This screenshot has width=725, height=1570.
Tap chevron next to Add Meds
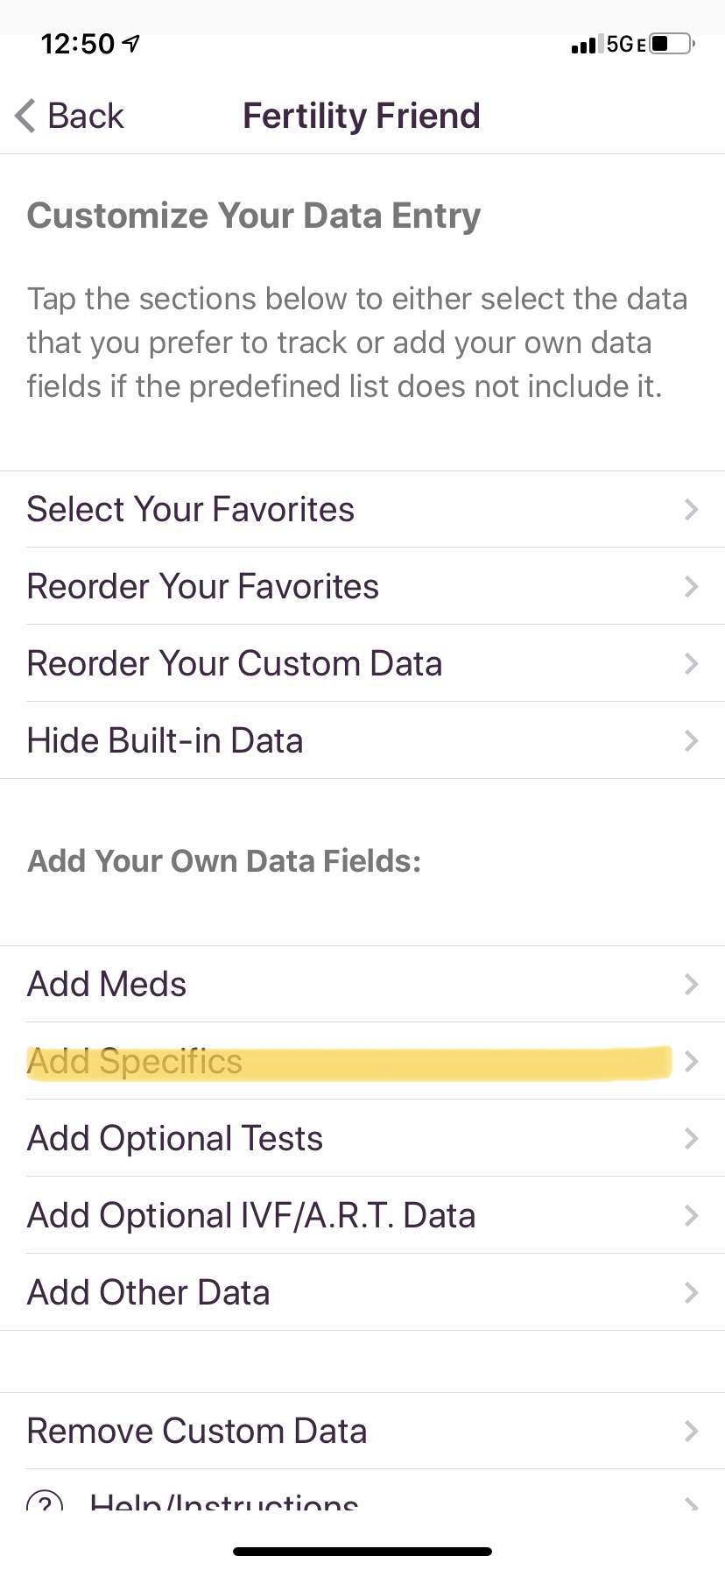click(x=691, y=984)
